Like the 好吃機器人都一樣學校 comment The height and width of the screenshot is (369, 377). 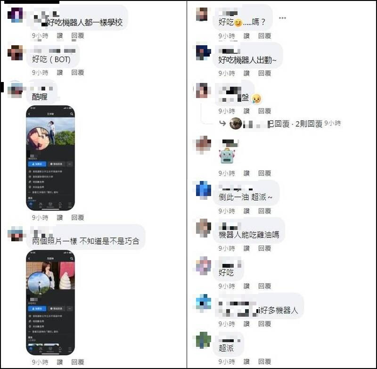click(x=60, y=35)
